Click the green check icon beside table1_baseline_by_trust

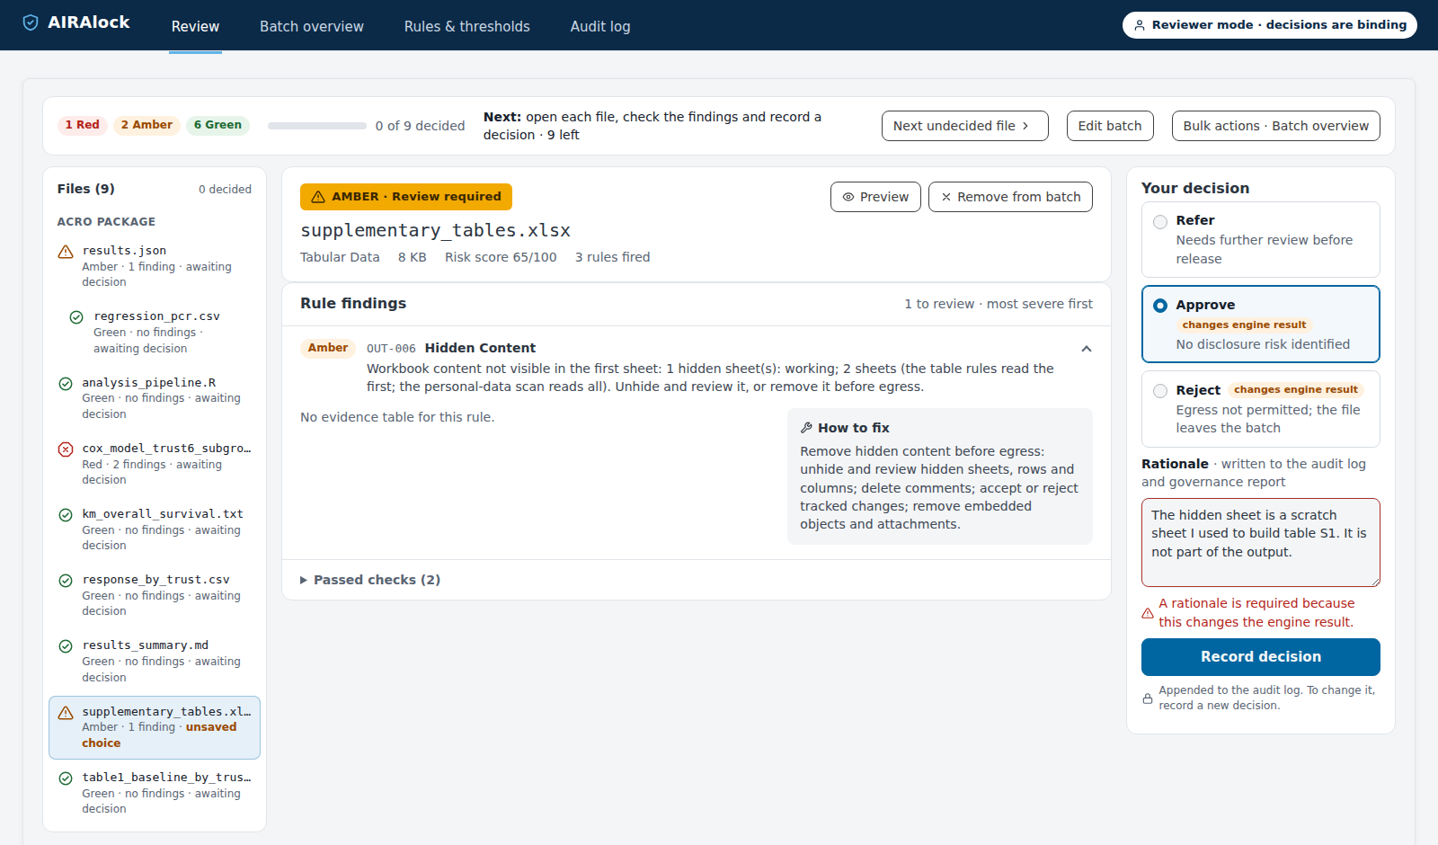[66, 778]
